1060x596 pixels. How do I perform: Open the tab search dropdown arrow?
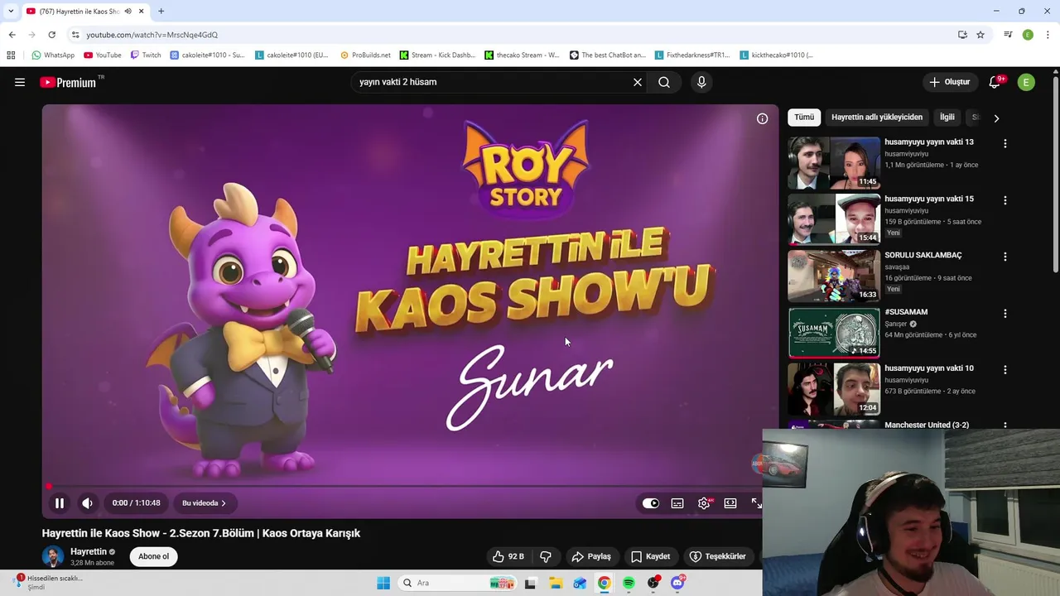point(10,11)
